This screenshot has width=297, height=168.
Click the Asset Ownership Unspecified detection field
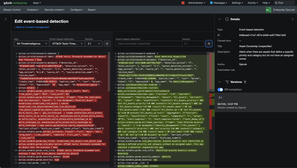click(x=149, y=44)
